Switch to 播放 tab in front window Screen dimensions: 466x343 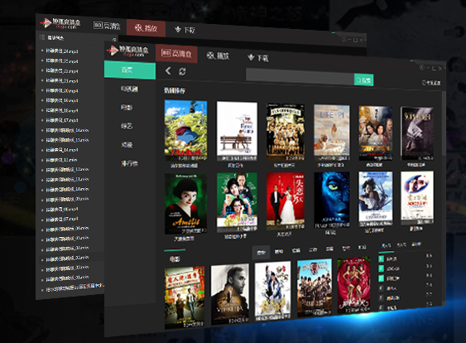[x=219, y=56]
